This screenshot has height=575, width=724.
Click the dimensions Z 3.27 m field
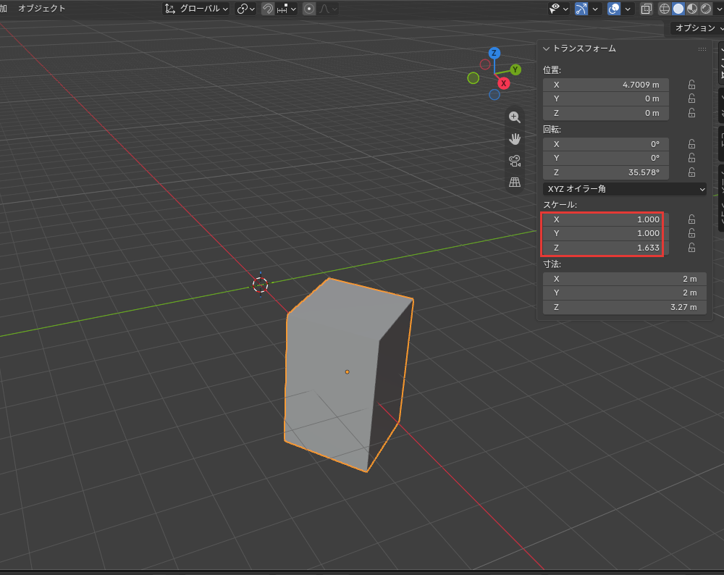624,307
